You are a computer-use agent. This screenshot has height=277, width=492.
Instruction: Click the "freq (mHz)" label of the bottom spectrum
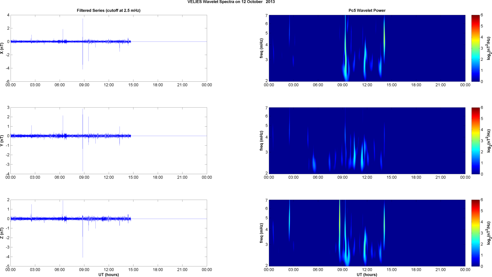click(261, 233)
